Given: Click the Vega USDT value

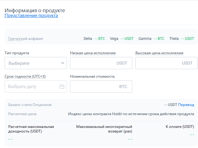Looking at the screenshot, I should 127,39.
